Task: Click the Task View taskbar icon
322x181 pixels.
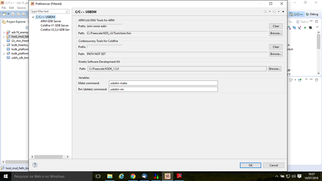Action: coord(98,176)
